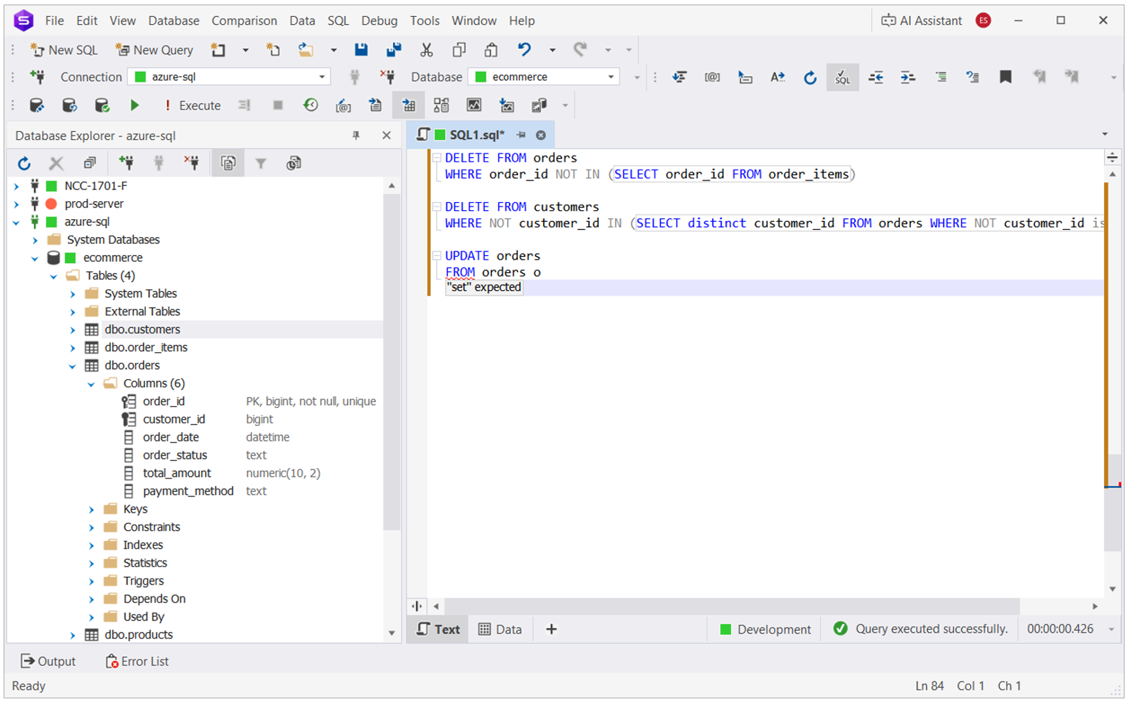1130x702 pixels.
Task: Click the Toggle Bookmark icon
Action: [x=1006, y=77]
